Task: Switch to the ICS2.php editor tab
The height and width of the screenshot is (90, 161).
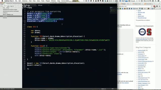Action: pos(40,5)
